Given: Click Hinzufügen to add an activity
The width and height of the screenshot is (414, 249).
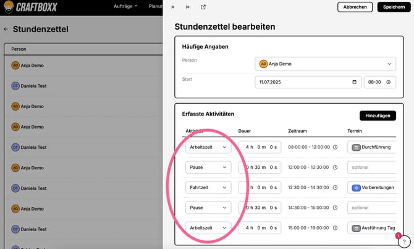Looking at the screenshot, I should (378, 116).
